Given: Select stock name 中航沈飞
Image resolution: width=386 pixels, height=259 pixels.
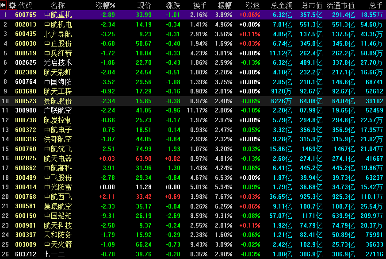Looking at the screenshot, I should point(58,149).
